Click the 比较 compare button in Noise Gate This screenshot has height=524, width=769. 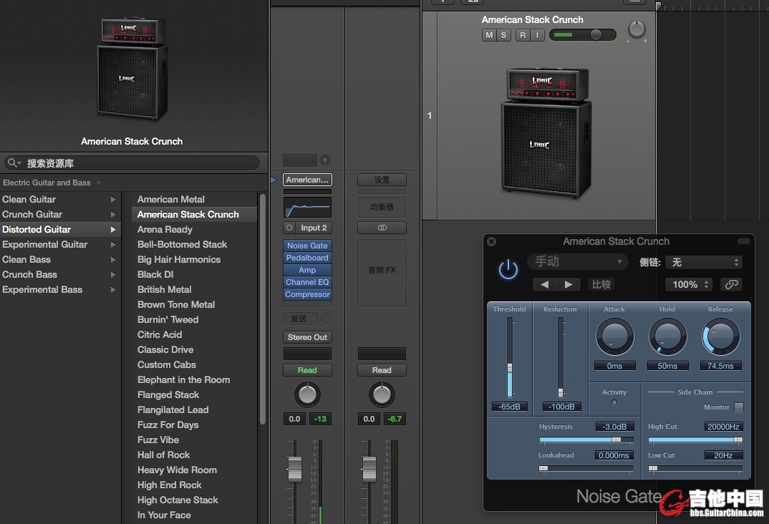(601, 284)
